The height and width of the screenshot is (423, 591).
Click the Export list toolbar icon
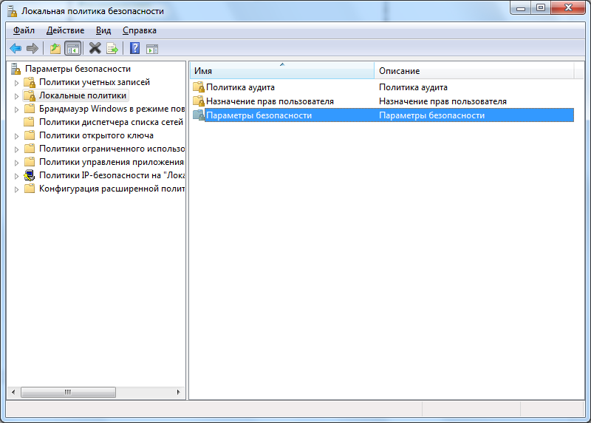coord(112,48)
